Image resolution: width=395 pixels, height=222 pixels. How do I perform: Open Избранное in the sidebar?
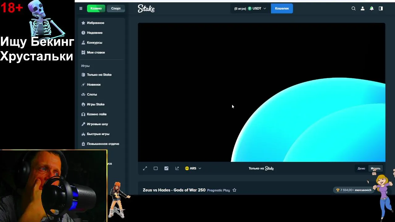tap(102, 23)
